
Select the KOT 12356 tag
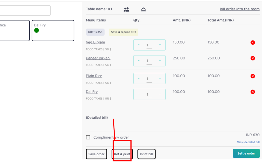click(x=95, y=32)
